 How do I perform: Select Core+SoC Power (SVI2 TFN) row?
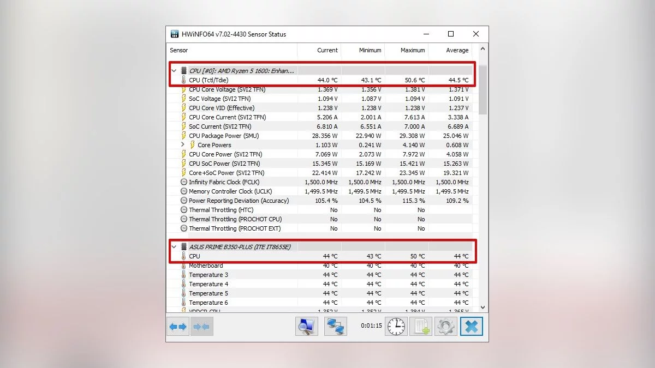(x=320, y=173)
